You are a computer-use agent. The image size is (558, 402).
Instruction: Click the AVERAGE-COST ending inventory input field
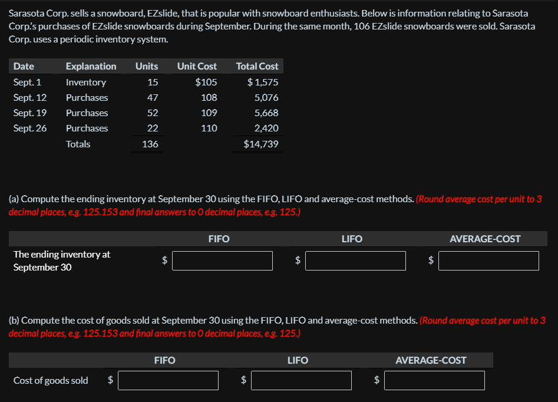(488, 261)
